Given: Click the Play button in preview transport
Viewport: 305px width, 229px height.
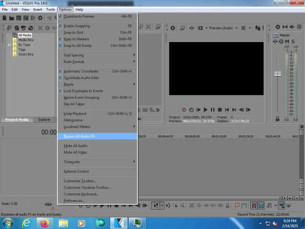Looking at the screenshot, I should (206, 110).
